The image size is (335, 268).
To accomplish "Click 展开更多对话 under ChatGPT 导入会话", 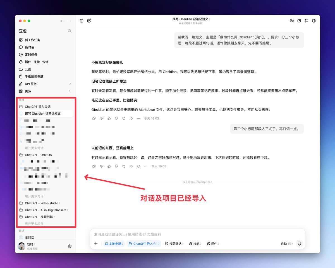I will pos(34,148).
